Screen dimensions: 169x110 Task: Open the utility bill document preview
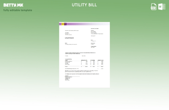[x=84, y=55]
